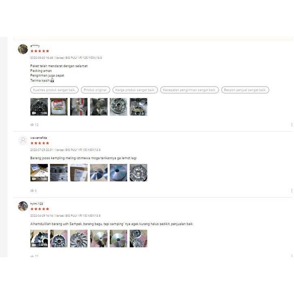Open the wawanrafida username link

pos(38,138)
